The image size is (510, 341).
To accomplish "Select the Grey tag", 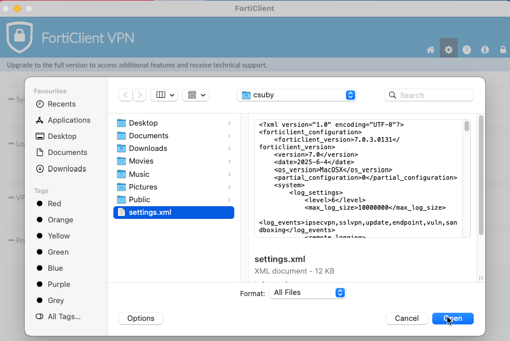I will click(x=51, y=300).
